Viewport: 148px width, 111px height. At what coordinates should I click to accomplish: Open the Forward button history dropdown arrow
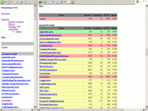click(13, 2)
